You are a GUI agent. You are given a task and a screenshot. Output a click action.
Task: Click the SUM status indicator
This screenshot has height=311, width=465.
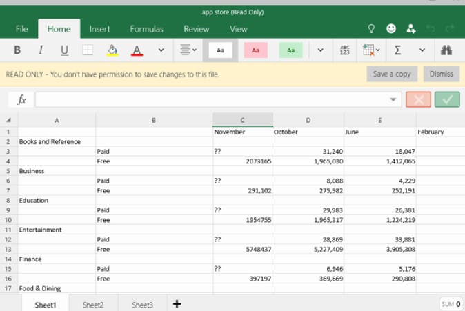pos(451,304)
